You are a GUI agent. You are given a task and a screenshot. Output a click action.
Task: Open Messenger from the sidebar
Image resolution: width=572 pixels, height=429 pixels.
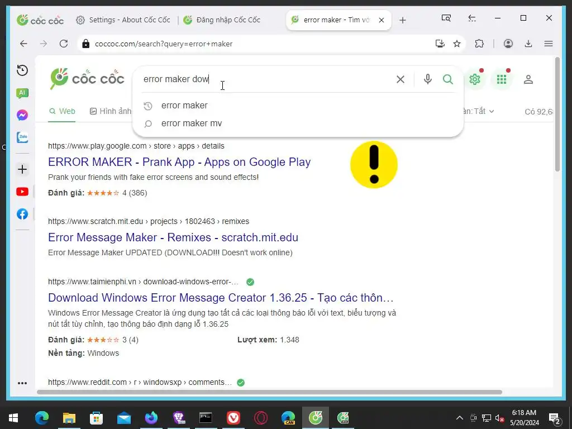tap(22, 115)
